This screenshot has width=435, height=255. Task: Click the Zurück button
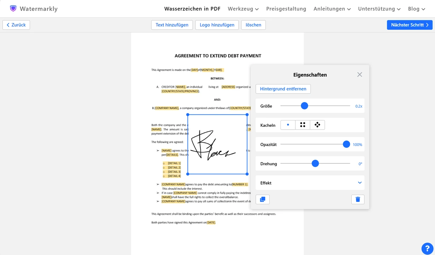[16, 25]
